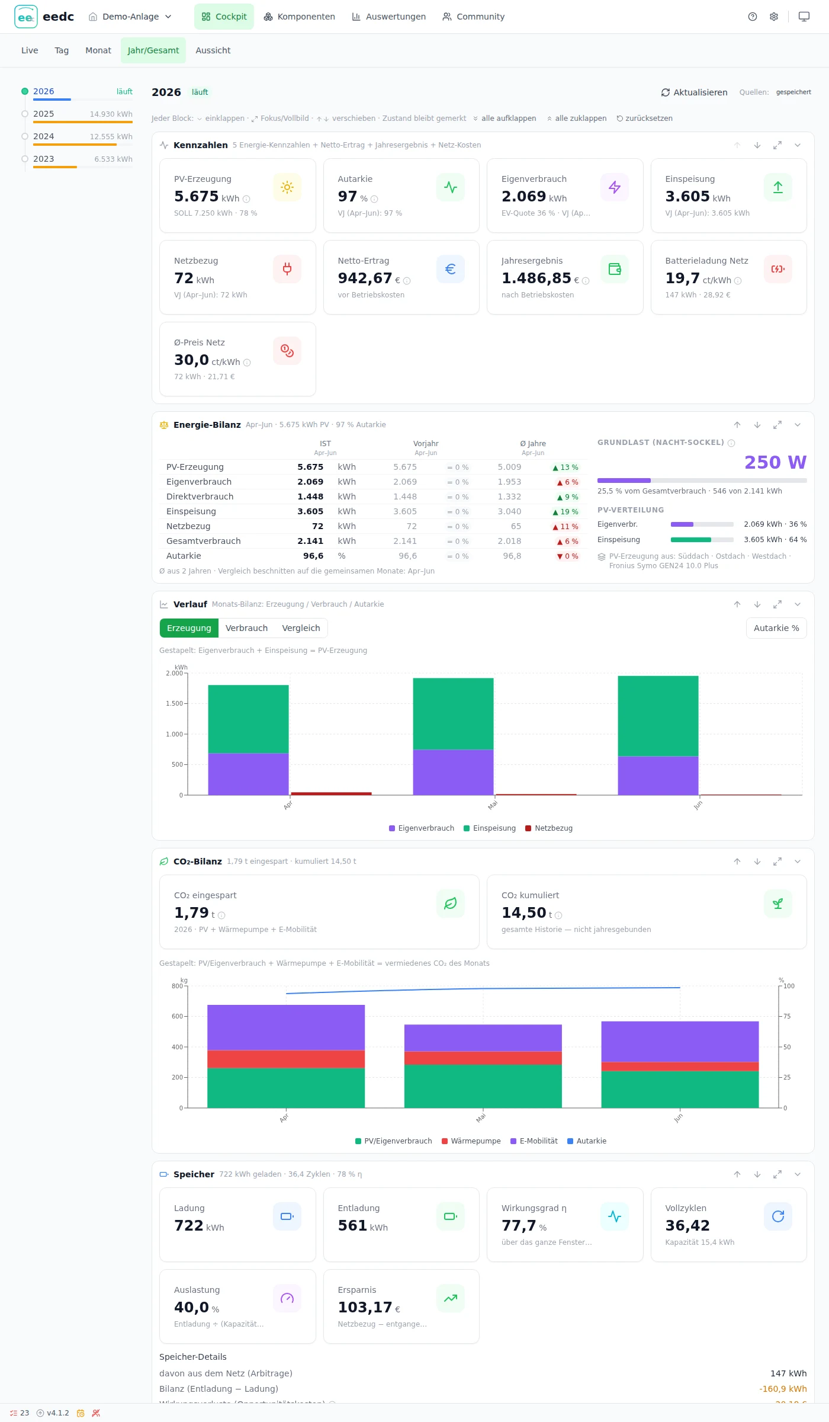This screenshot has width=829, height=1422.
Task: Move the Energie-Bilanz block up
Action: click(x=737, y=425)
